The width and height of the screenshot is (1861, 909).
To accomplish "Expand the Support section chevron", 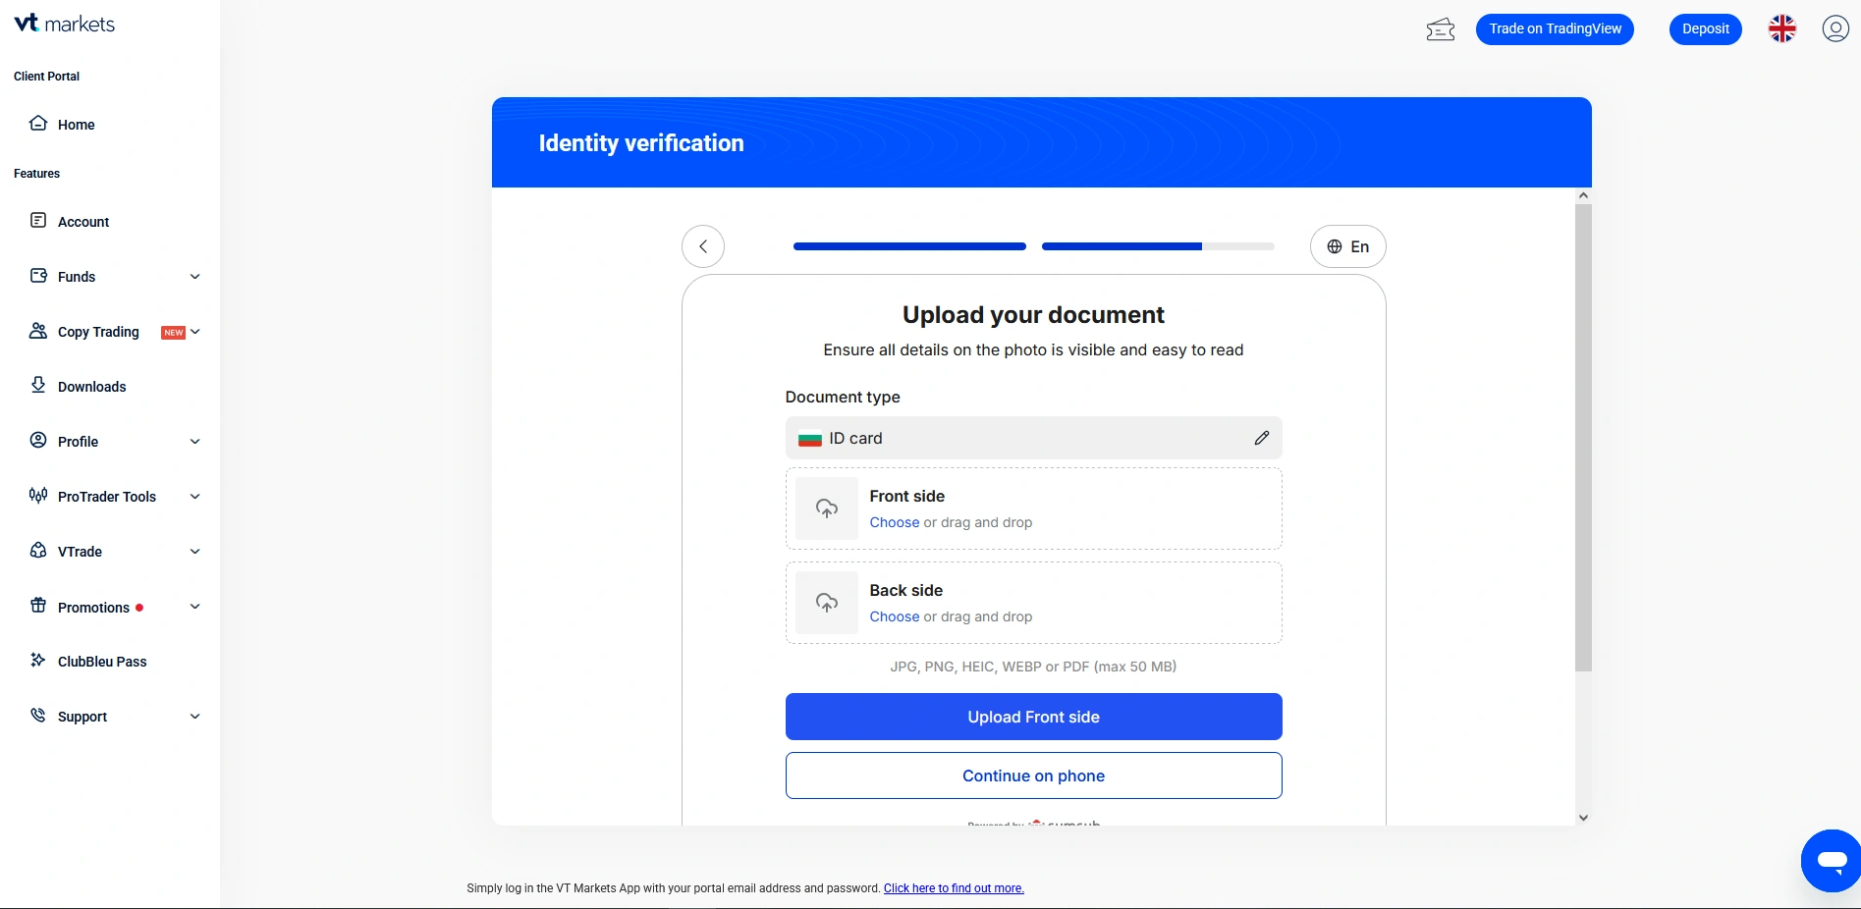I will (x=194, y=717).
